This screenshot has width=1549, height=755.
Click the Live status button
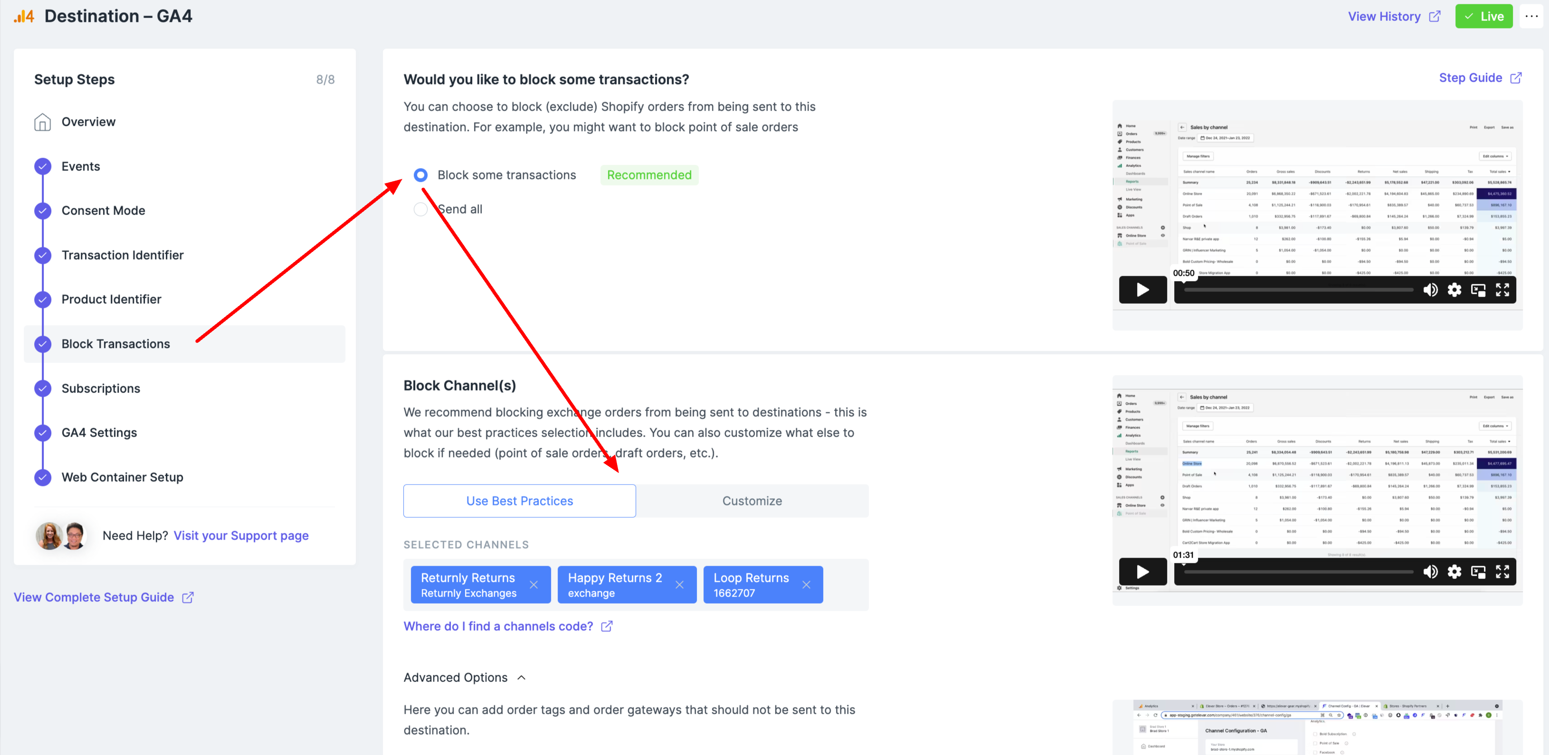click(1483, 16)
